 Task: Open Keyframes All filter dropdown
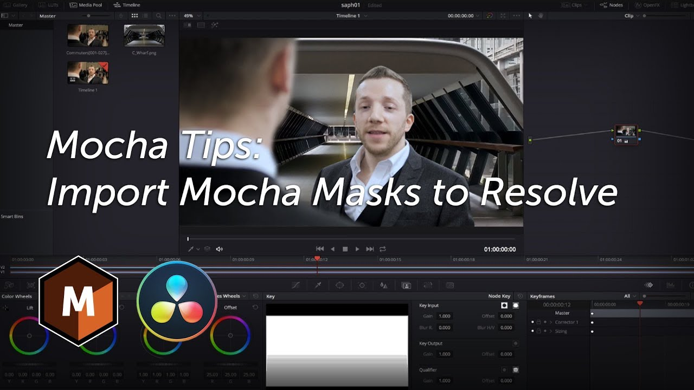pos(629,296)
